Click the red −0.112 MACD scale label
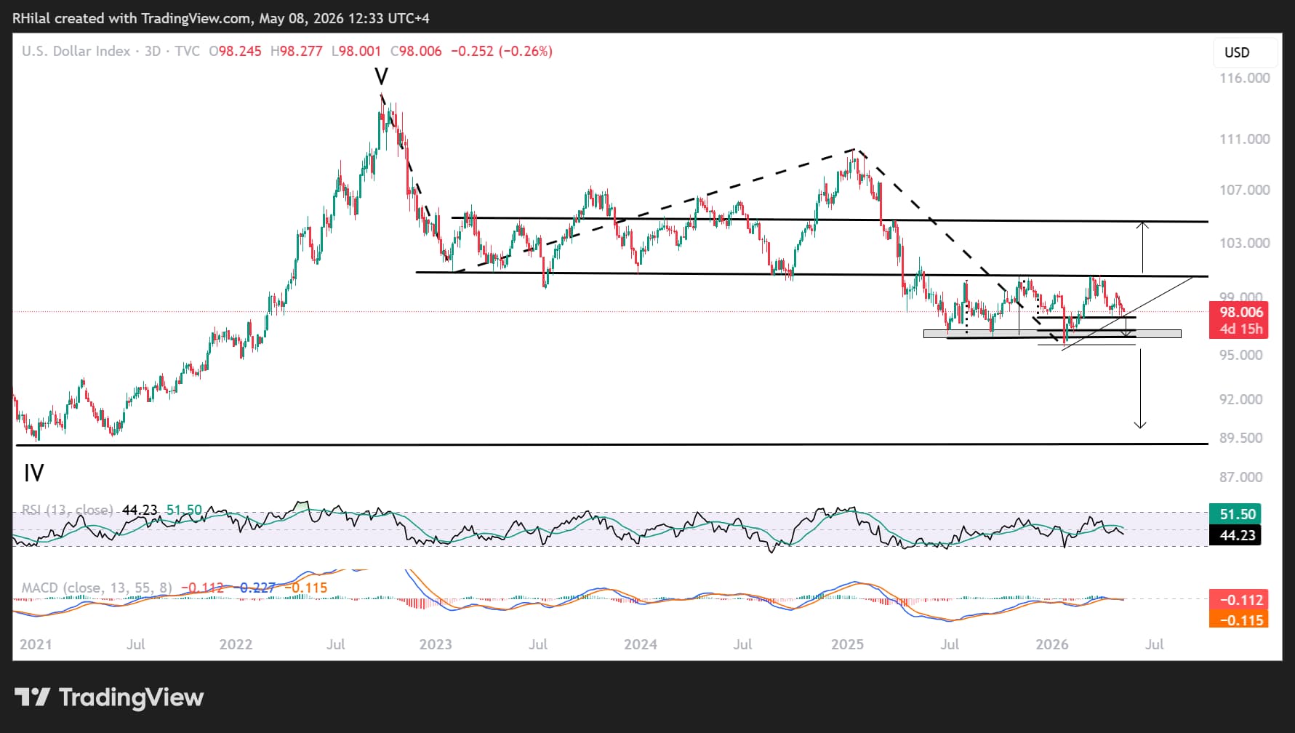 1239,600
